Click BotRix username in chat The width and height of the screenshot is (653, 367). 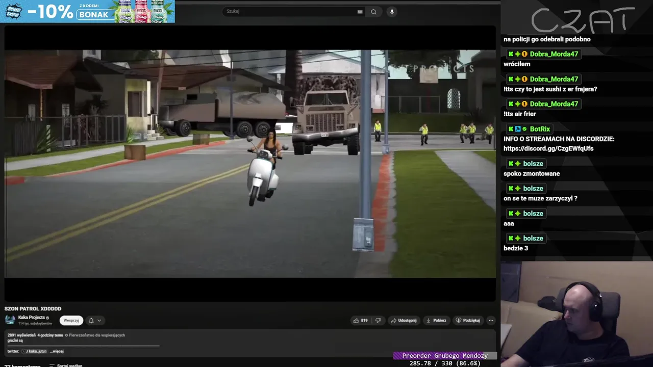click(x=540, y=129)
